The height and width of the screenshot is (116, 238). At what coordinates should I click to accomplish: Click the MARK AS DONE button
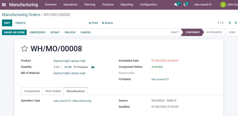click(14, 32)
